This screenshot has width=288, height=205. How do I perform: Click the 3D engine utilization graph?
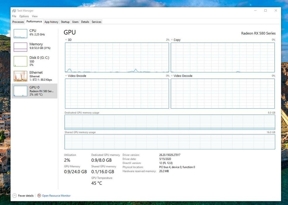[x=117, y=57]
